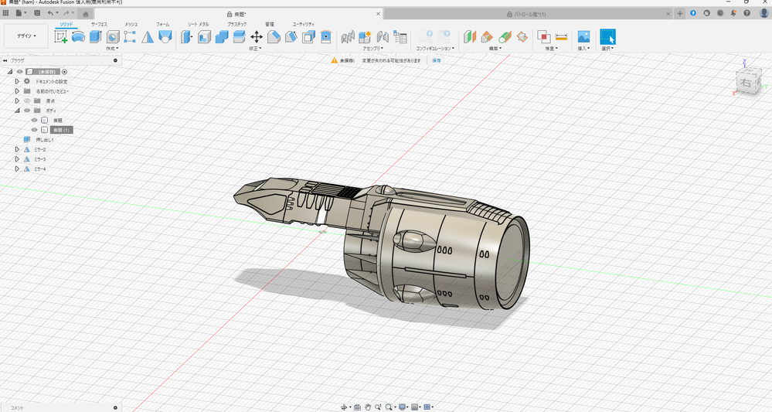Select the Align tool icon
The width and height of the screenshot is (772, 412).
(x=326, y=37)
